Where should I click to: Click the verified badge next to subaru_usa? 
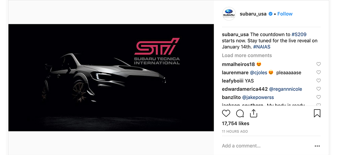[271, 14]
